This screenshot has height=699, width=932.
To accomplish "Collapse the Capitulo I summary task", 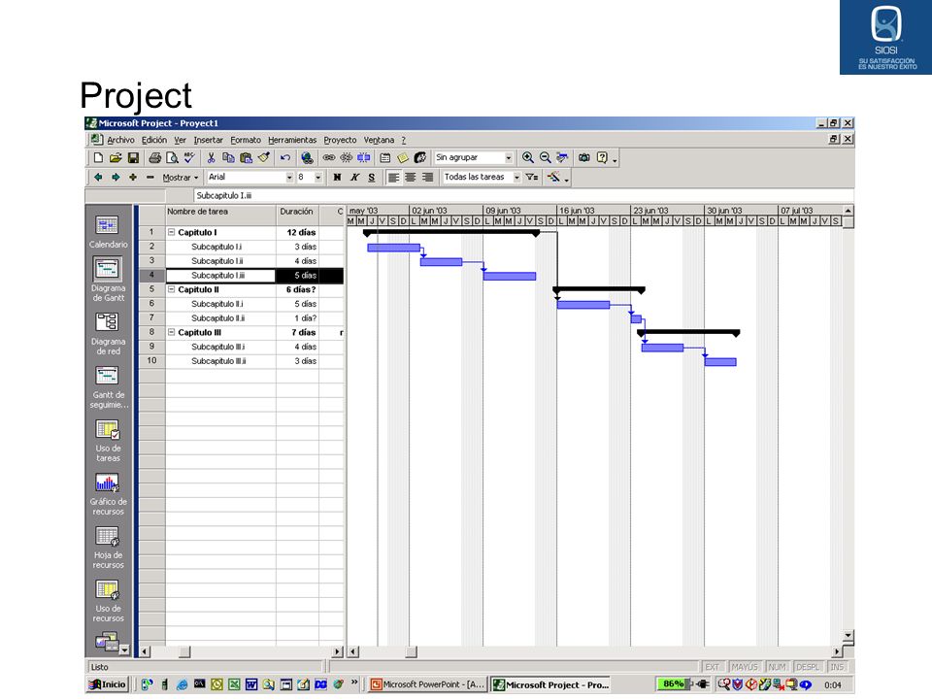I will tap(171, 232).
